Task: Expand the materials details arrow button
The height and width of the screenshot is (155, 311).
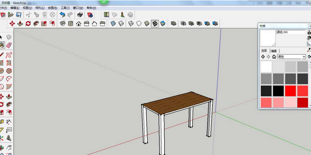Action: 309,57
